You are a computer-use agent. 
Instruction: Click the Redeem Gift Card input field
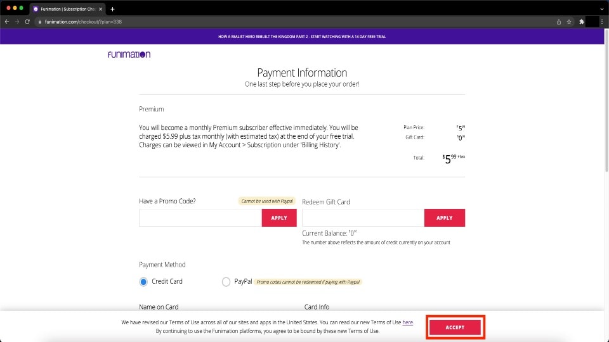[x=363, y=218]
